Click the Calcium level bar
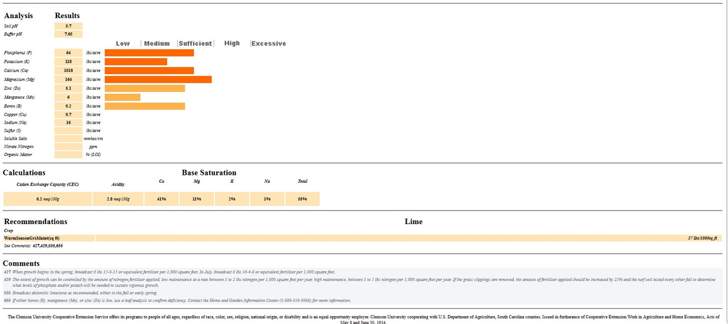The width and height of the screenshot is (728, 324). (149, 70)
